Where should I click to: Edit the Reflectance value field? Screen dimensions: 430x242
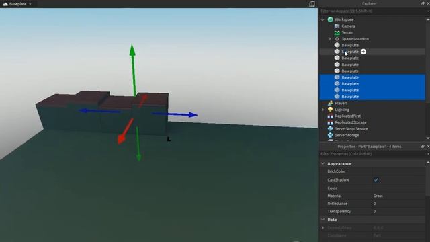point(399,204)
